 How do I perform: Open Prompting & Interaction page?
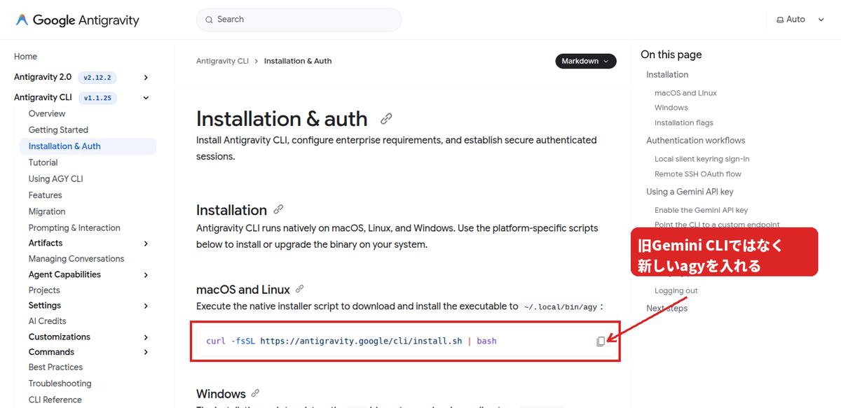74,228
